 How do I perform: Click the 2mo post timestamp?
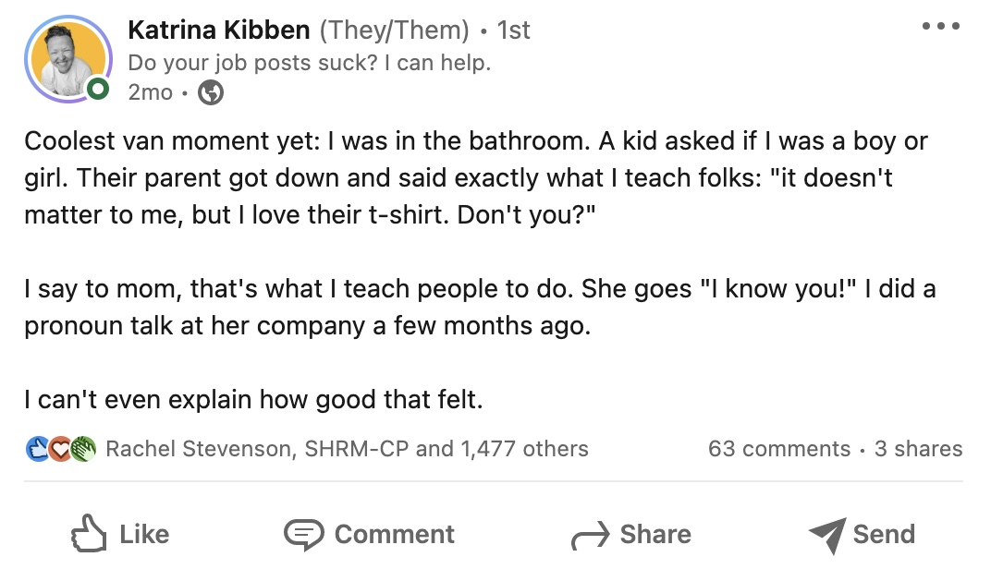point(150,91)
